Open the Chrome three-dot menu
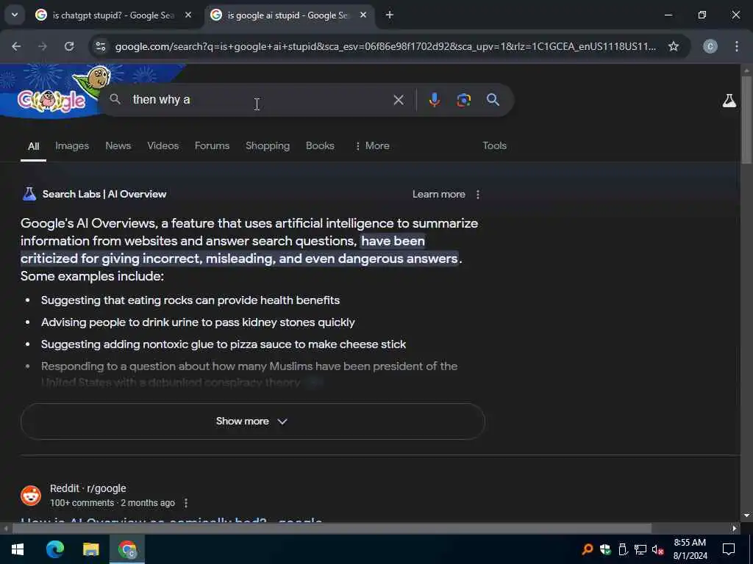This screenshot has height=564, width=753. [737, 46]
